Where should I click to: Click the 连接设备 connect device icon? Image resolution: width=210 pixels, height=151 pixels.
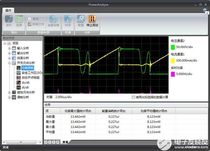53,21
